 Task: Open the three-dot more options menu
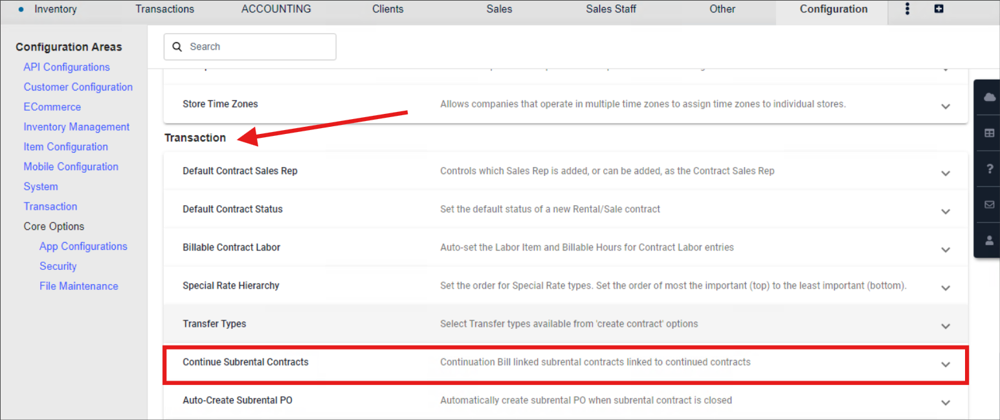(x=907, y=9)
